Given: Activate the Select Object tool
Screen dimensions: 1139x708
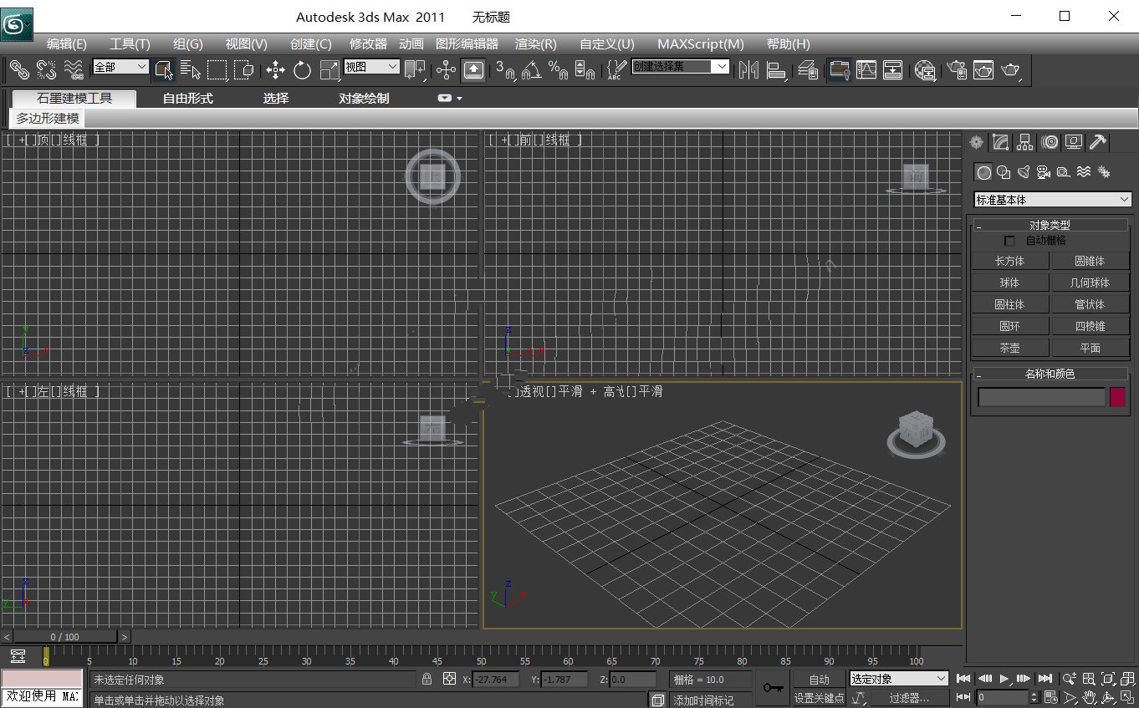Looking at the screenshot, I should (x=164, y=70).
